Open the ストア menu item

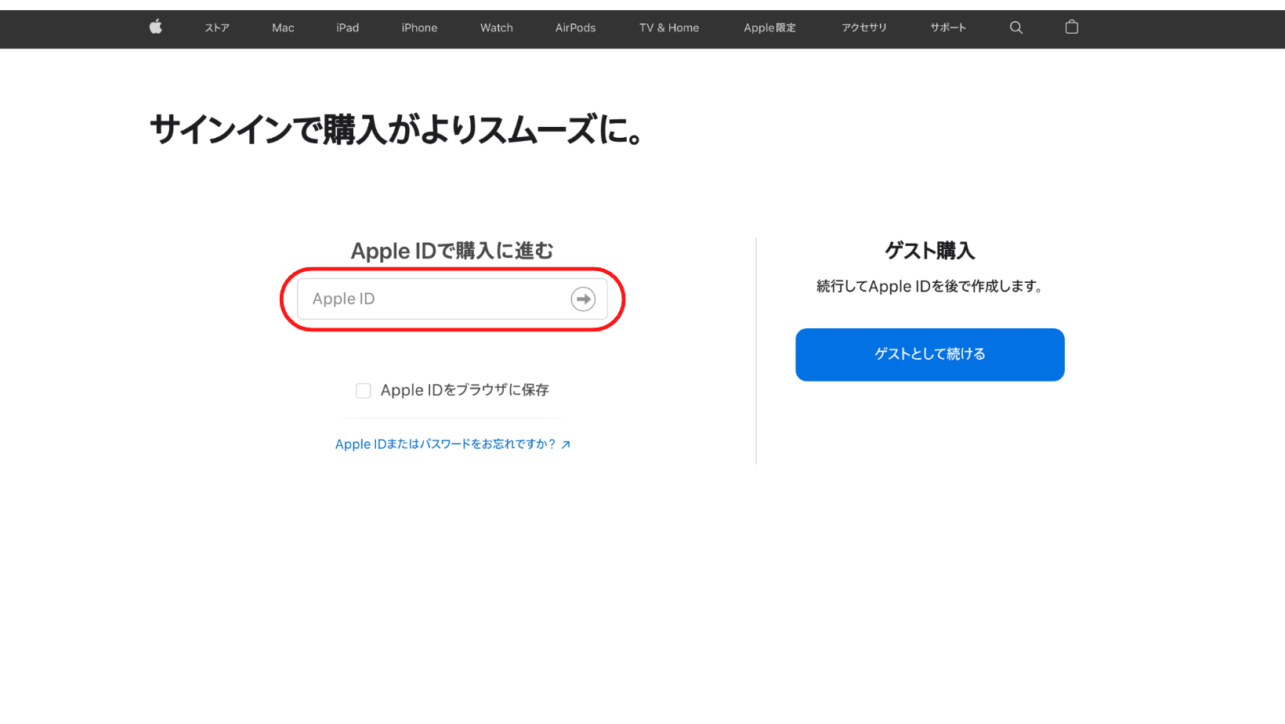click(x=217, y=27)
